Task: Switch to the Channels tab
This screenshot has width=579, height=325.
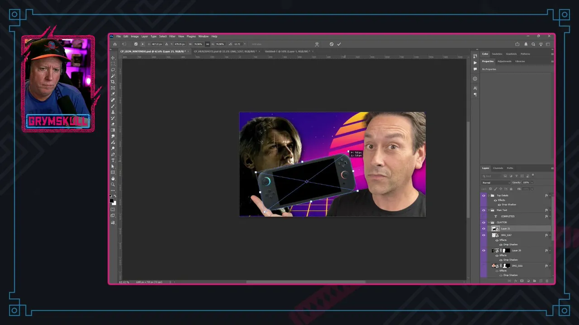Action: (x=498, y=168)
